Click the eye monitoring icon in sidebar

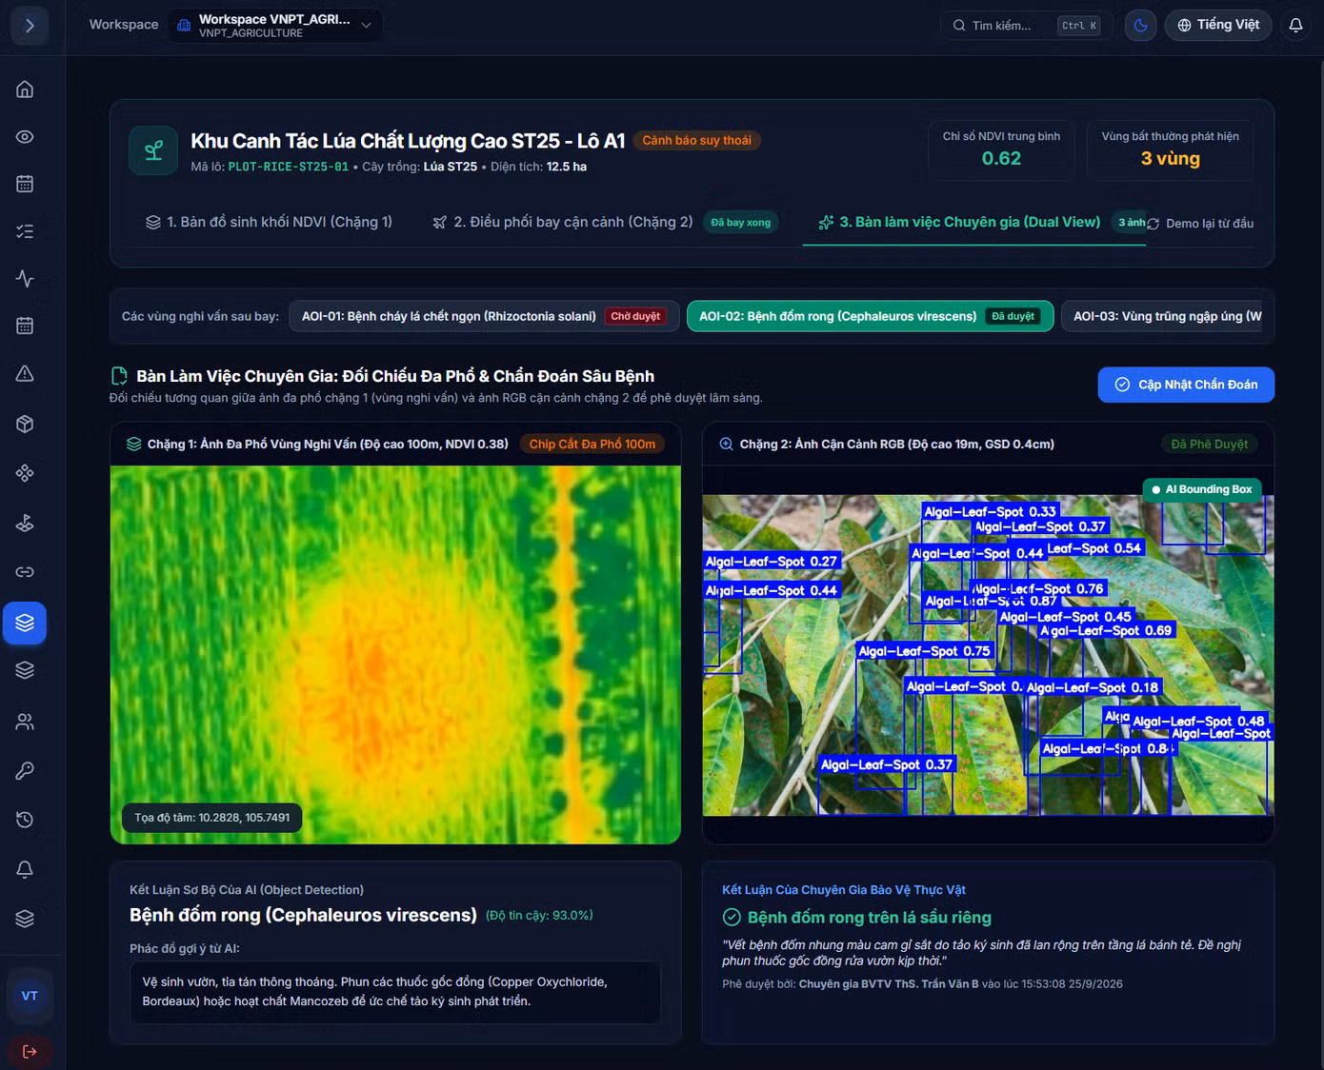(x=26, y=137)
